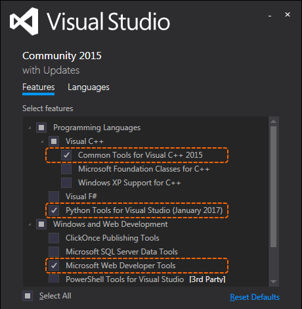Toggle the Visual C++ group checkbox
The image size is (302, 309).
(x=54, y=141)
